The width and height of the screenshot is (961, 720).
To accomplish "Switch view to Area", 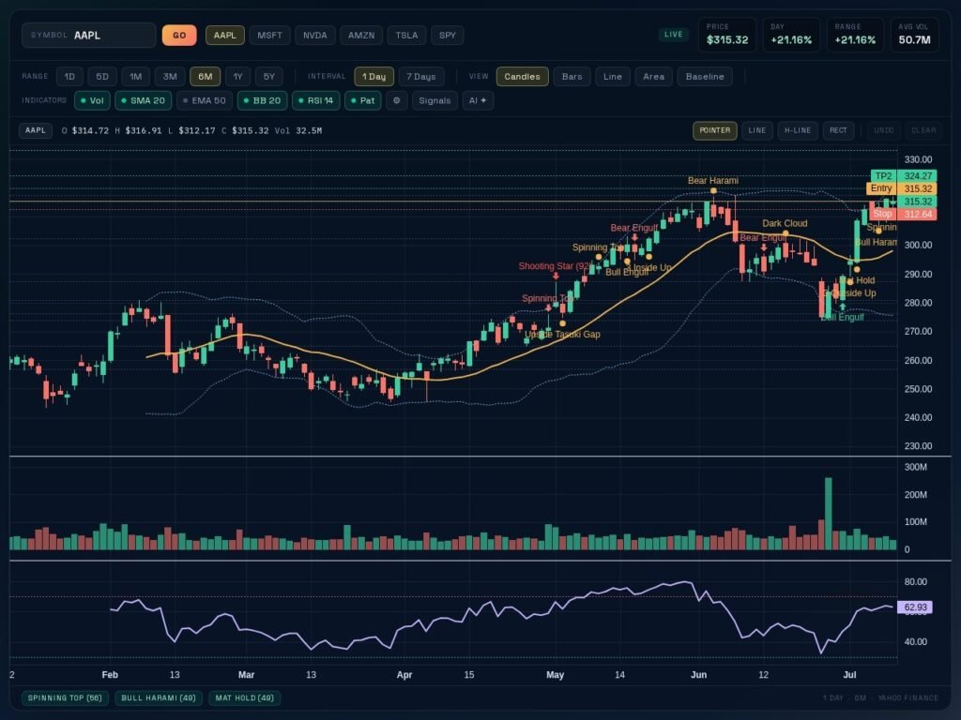I will point(654,77).
